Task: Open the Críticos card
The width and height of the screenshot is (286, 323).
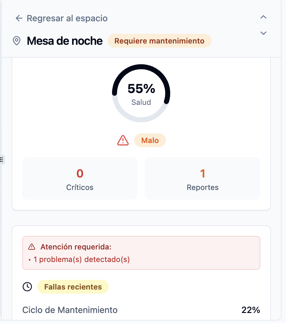Action: [79, 178]
